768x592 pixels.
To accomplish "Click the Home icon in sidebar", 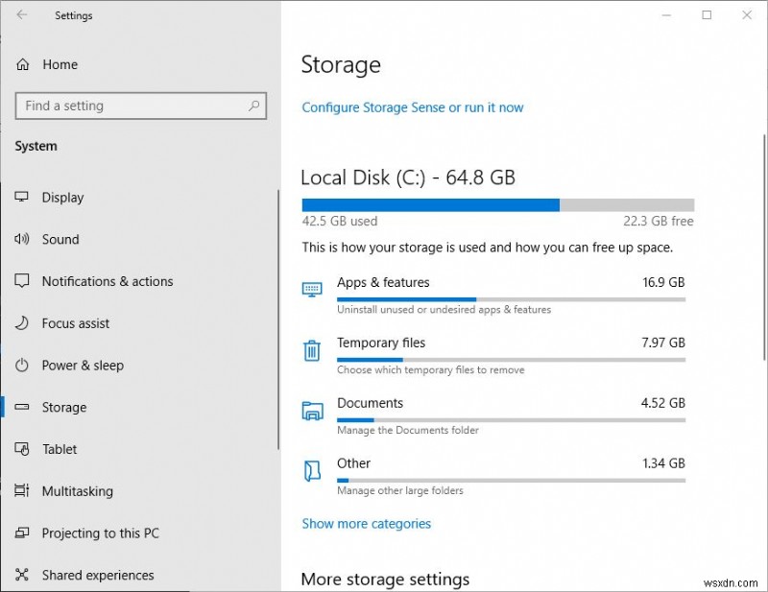I will click(21, 64).
